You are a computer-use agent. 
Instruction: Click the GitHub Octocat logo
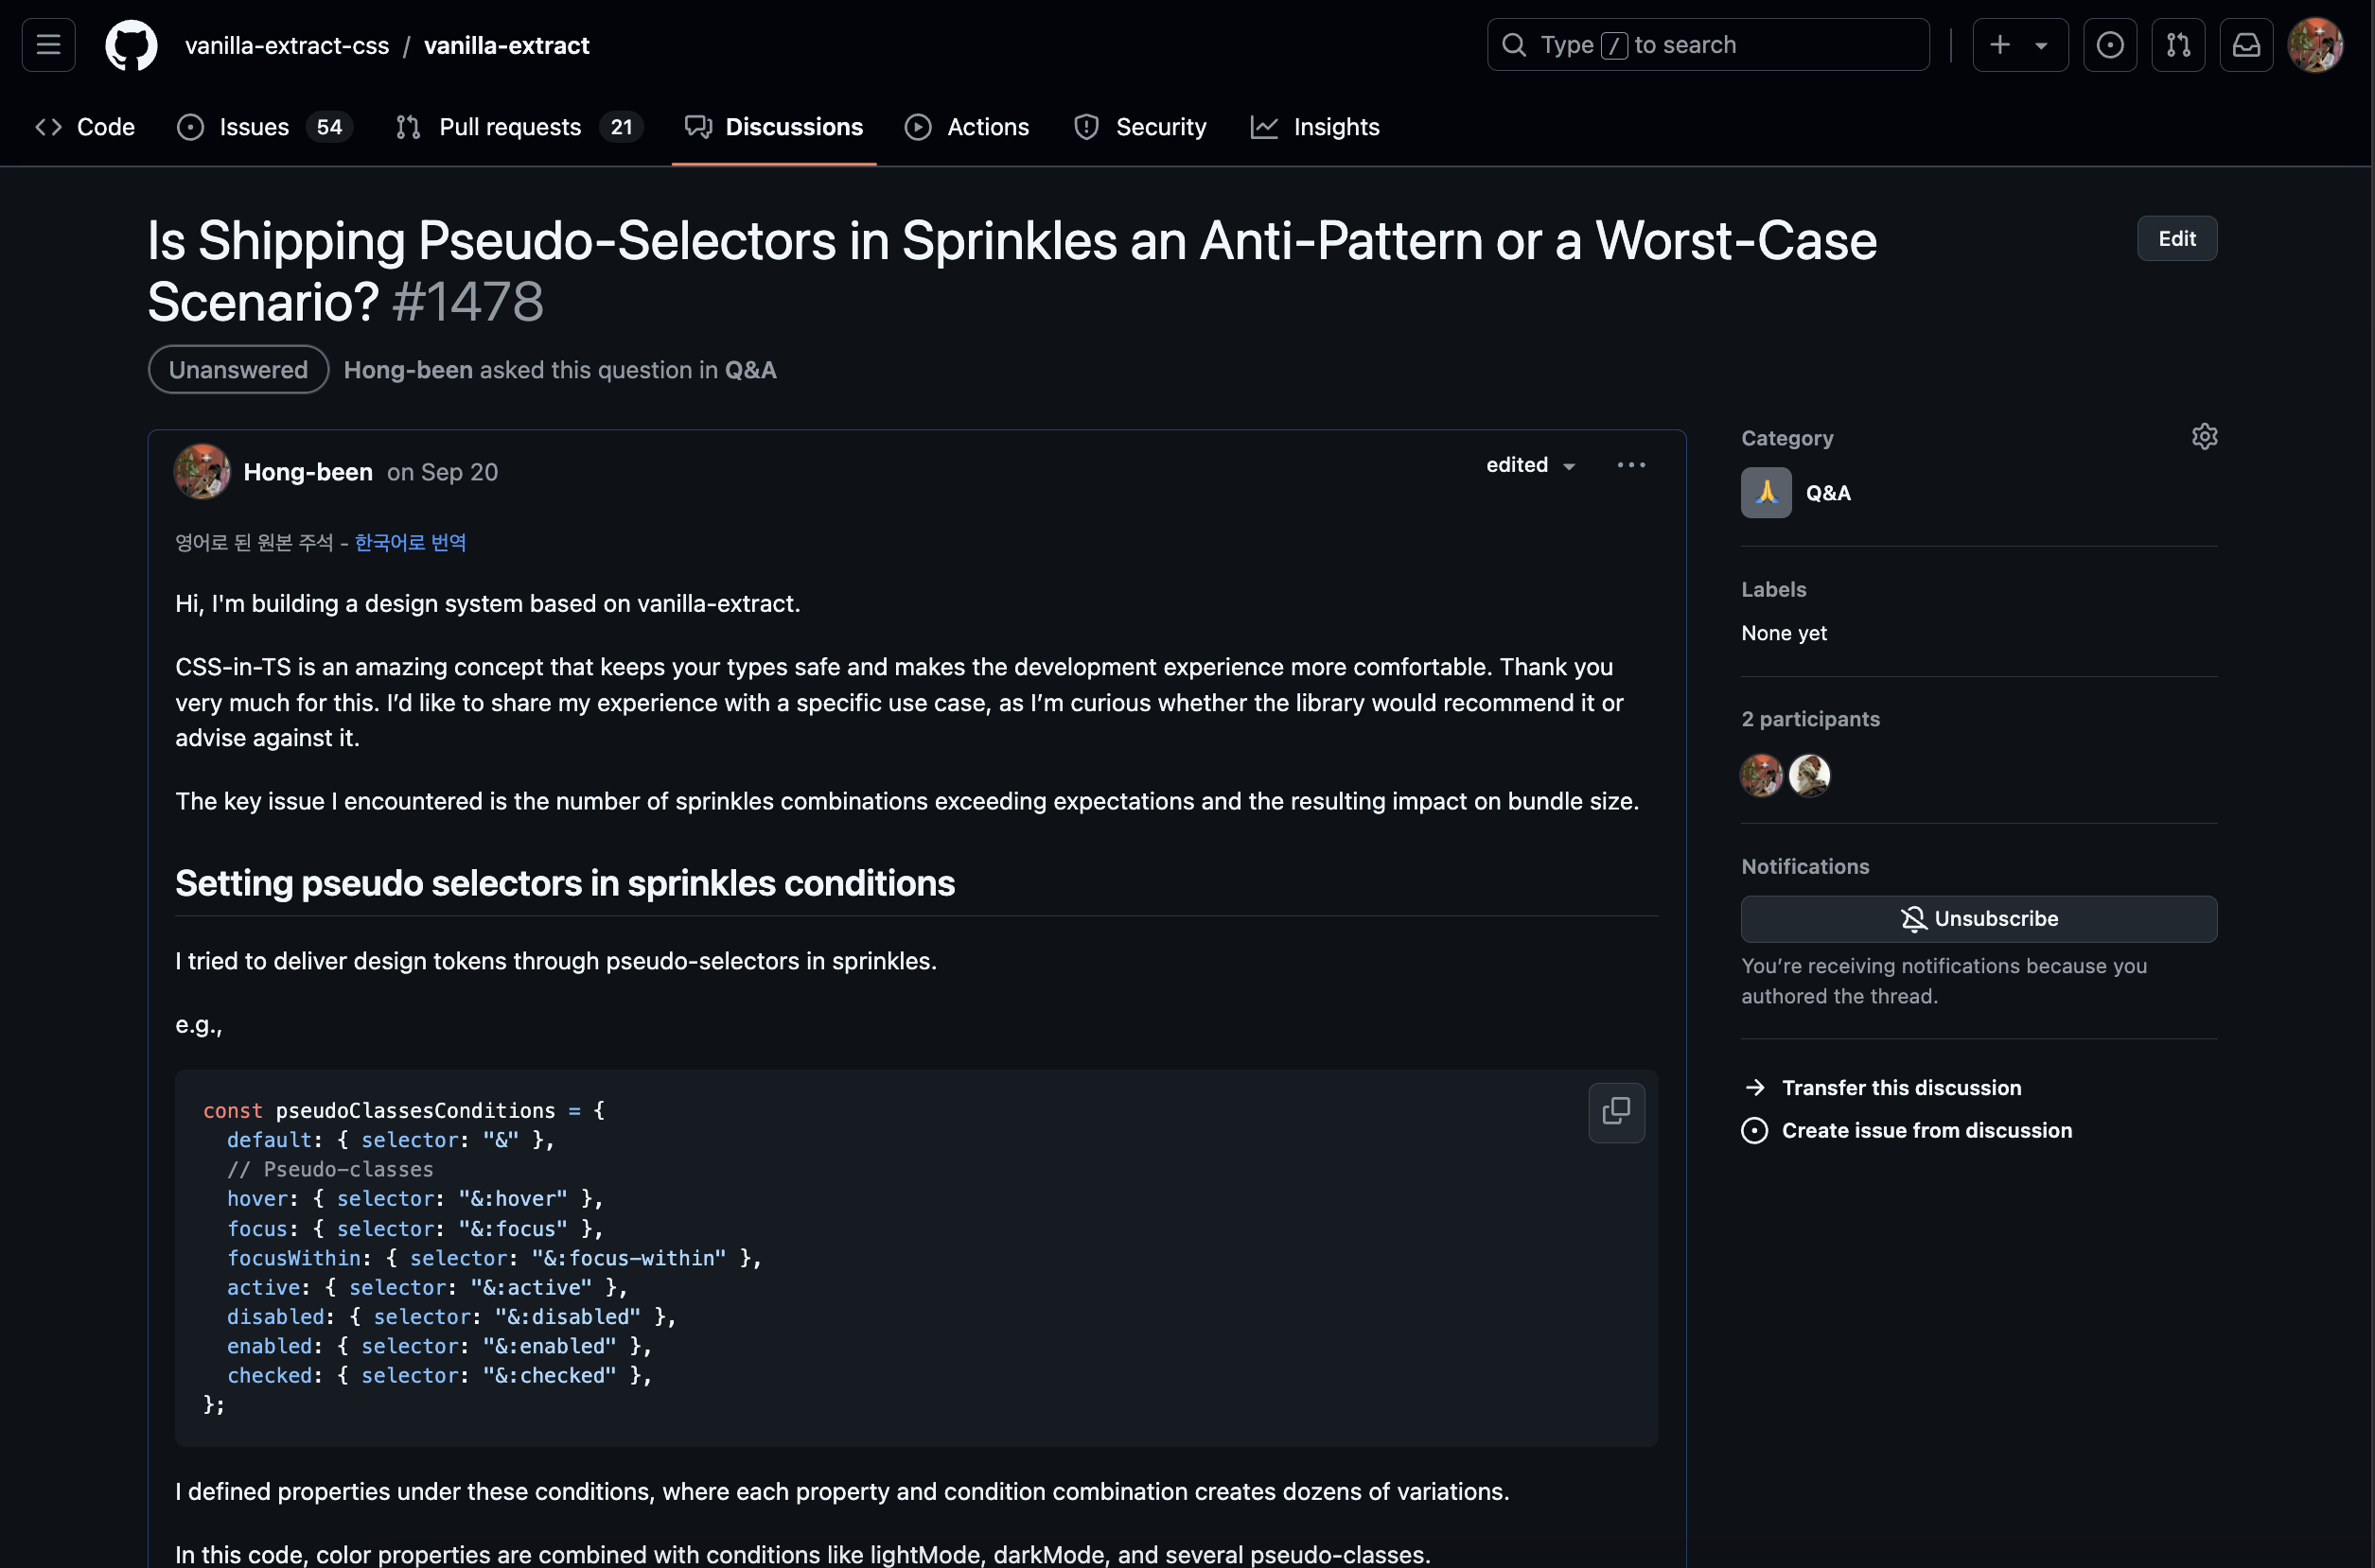(x=132, y=45)
